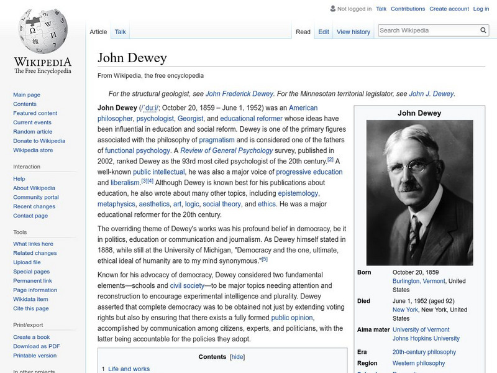Open Current events link
The width and height of the screenshot is (497, 373).
pyautogui.click(x=32, y=122)
